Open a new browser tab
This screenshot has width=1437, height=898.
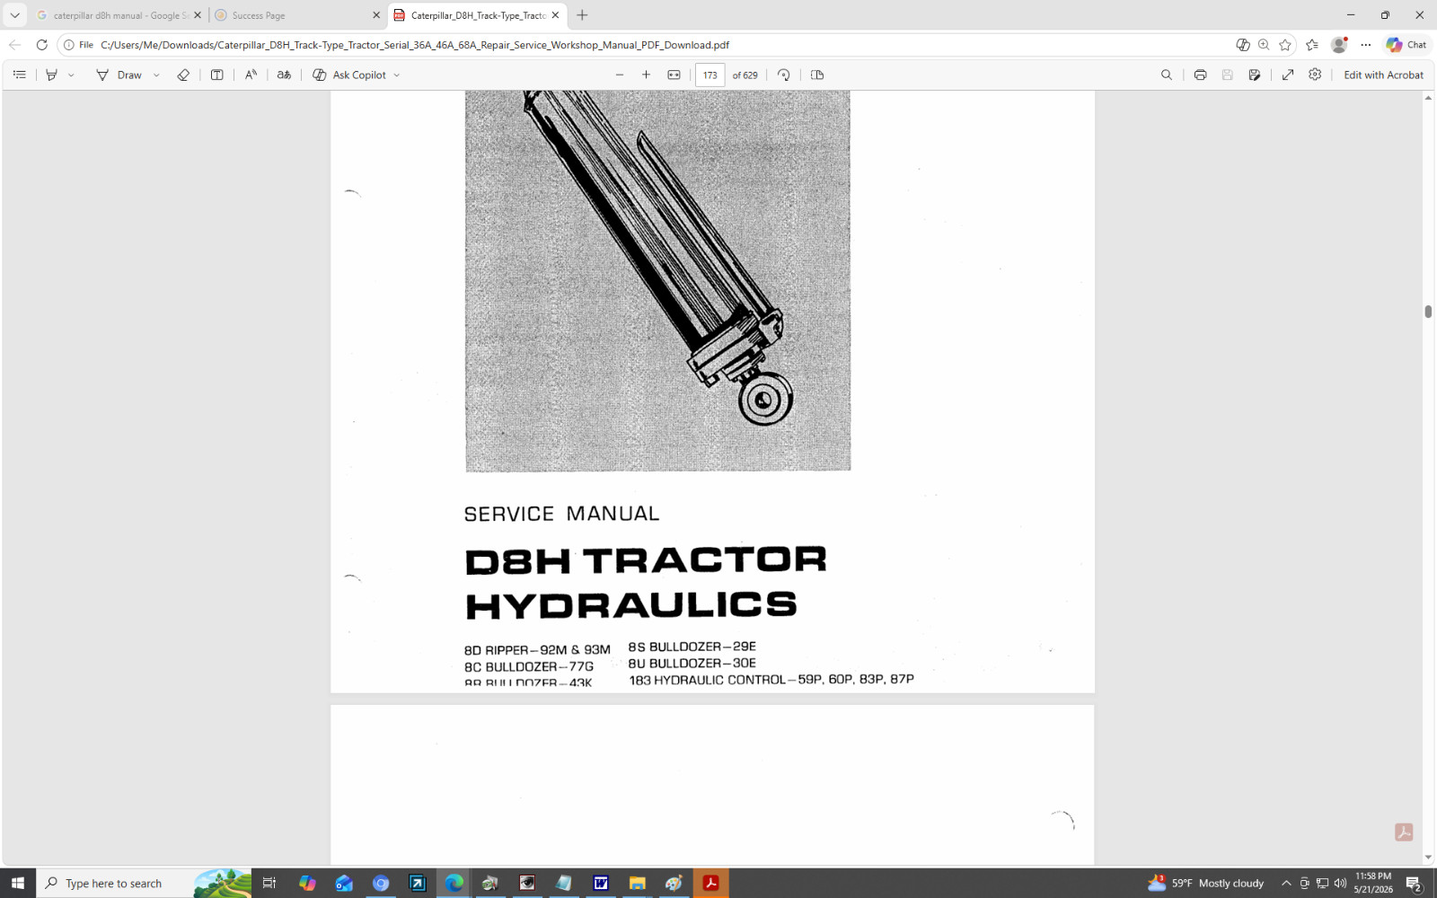pos(582,15)
